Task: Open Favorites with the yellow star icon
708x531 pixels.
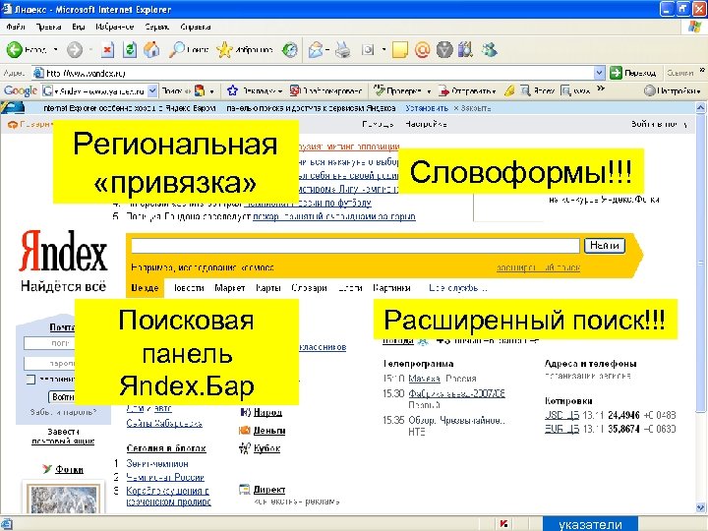Action: coord(224,49)
